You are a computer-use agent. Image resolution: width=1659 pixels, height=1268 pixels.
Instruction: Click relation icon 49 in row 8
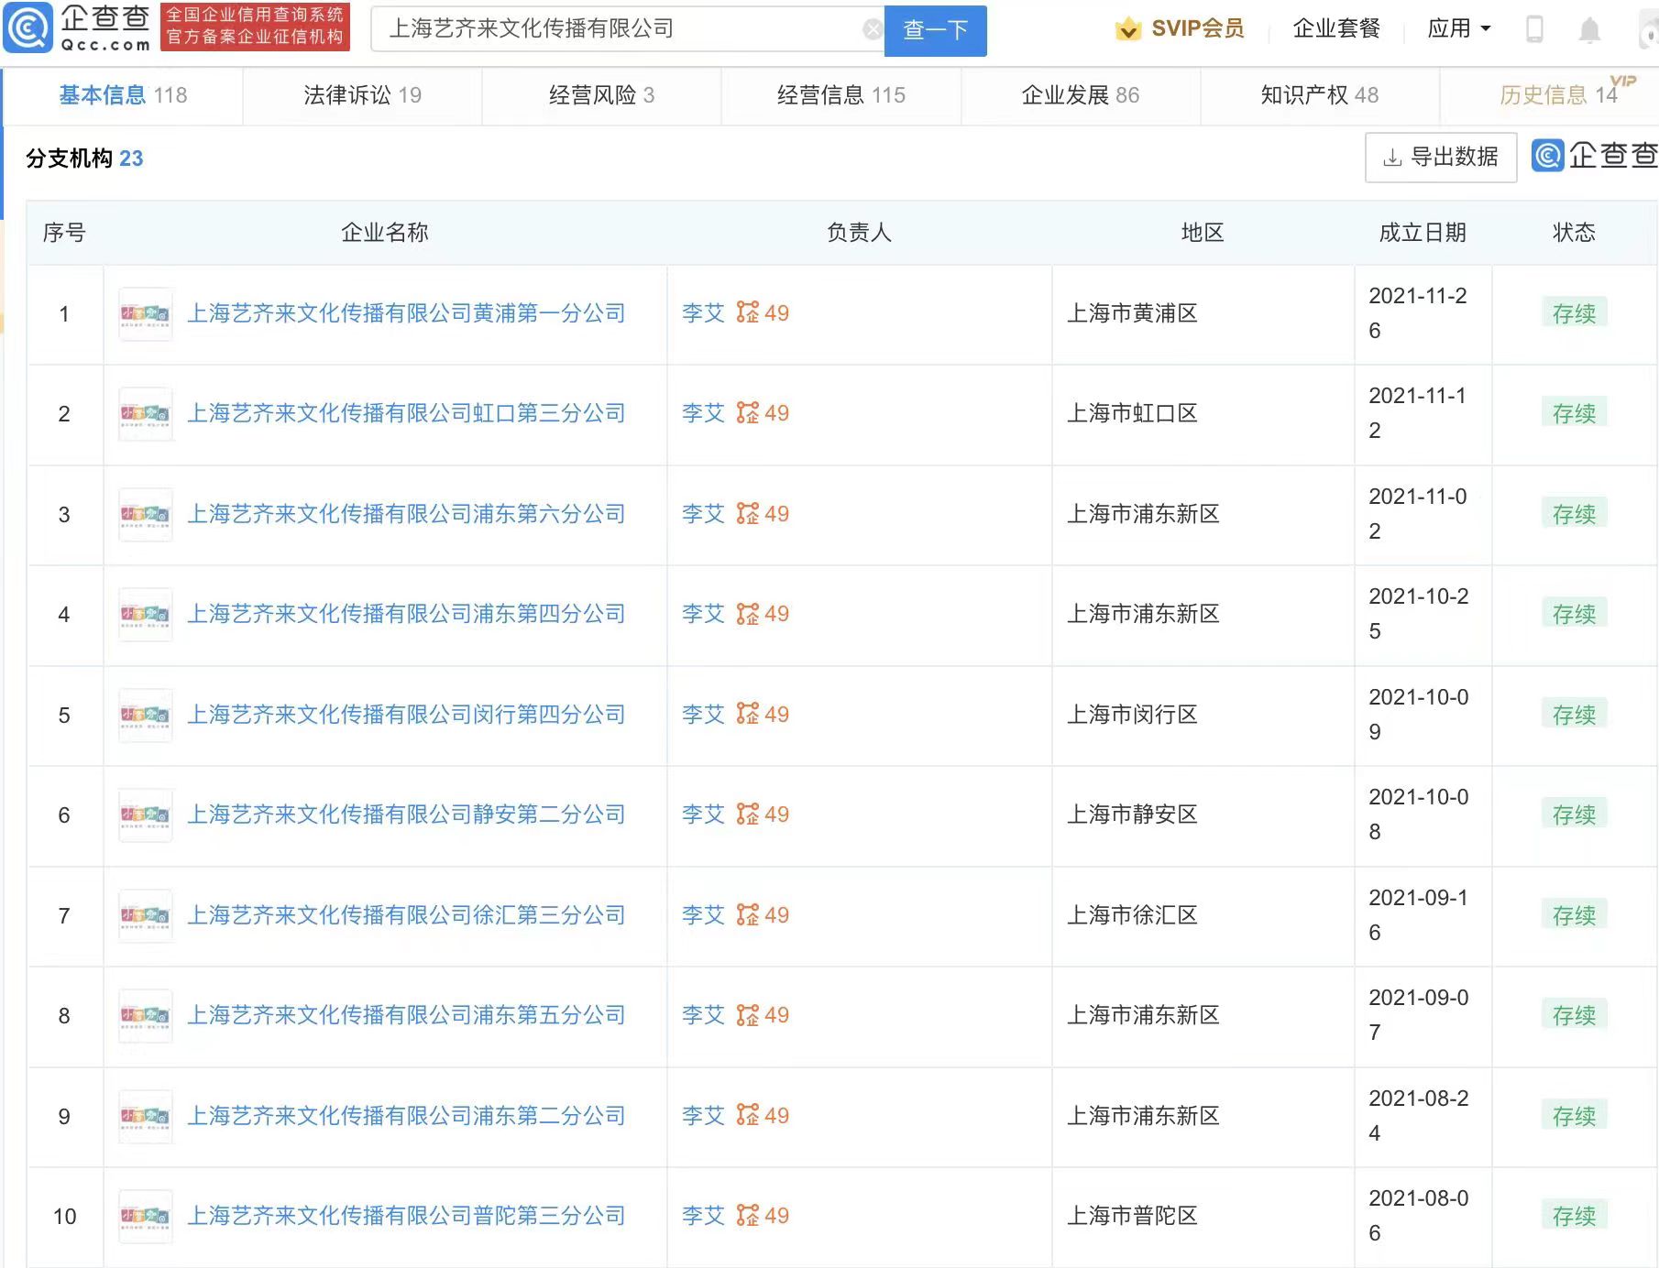click(x=763, y=1015)
